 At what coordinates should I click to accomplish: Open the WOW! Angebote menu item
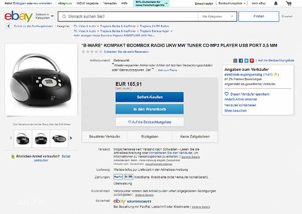(x=87, y=3)
